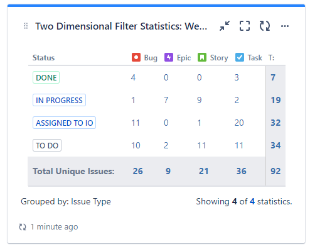Viewport: 310px width, 249px height.
Task: Open the 0 Story count in DONE row
Action: 200,77
